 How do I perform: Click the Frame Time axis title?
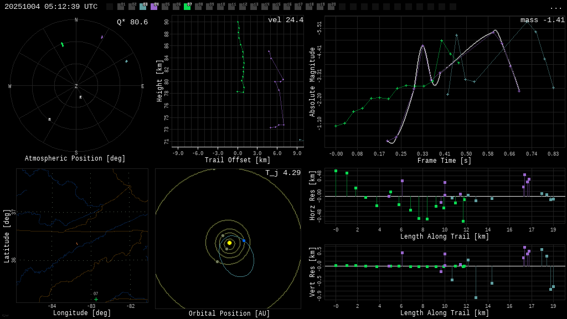pyautogui.click(x=444, y=161)
